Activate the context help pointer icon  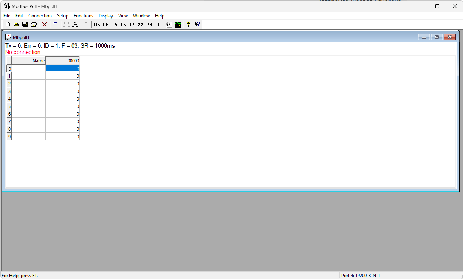point(197,25)
